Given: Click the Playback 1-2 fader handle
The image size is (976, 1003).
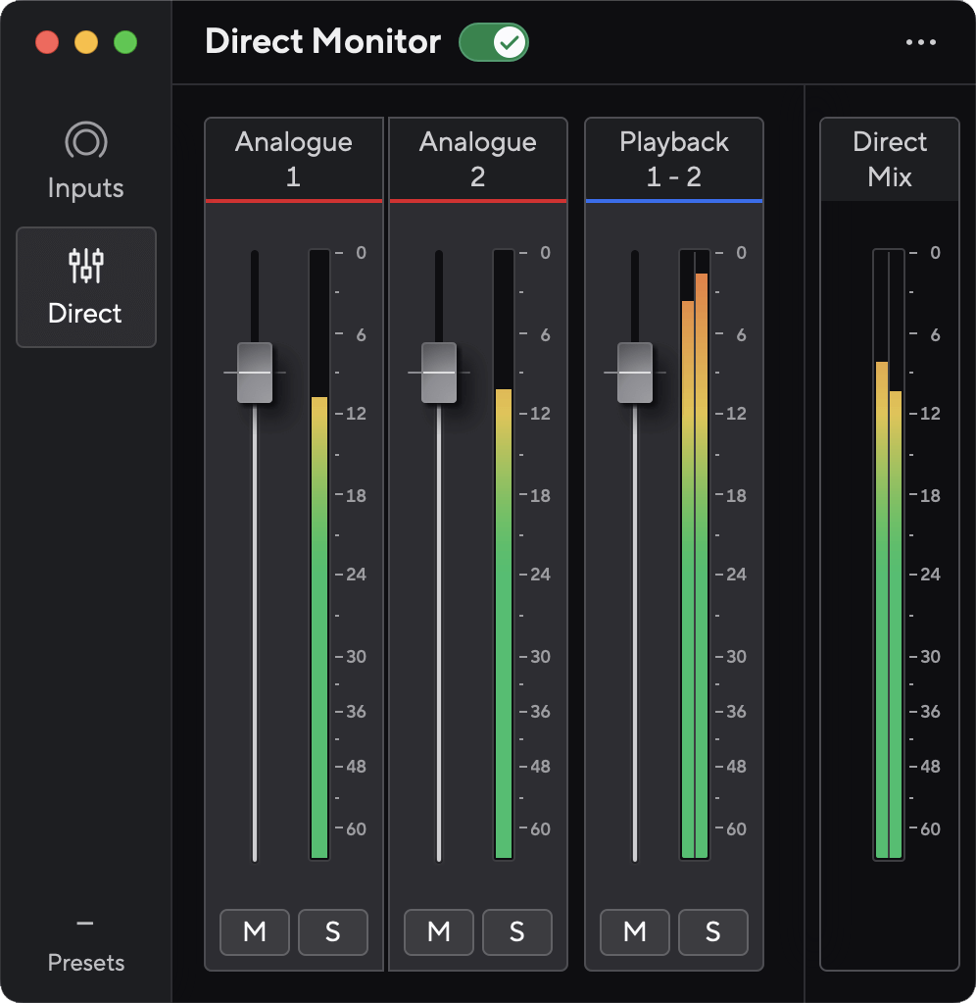Looking at the screenshot, I should click(x=634, y=372).
